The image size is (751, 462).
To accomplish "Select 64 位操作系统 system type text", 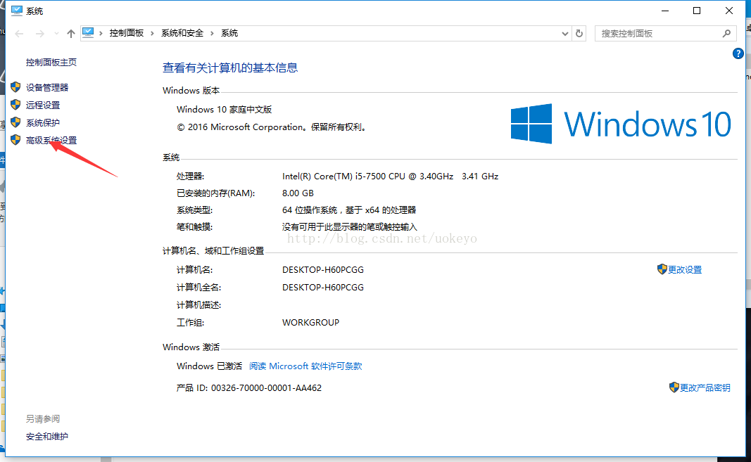I will pos(349,210).
